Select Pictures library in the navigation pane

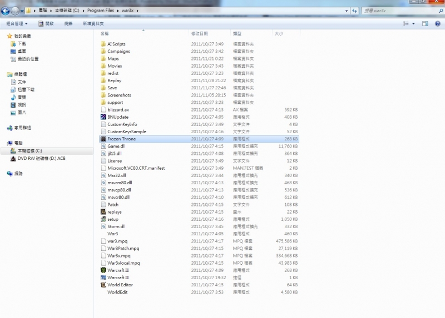22,113
